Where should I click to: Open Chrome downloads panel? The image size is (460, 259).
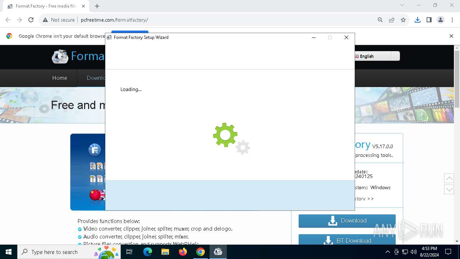click(418, 20)
